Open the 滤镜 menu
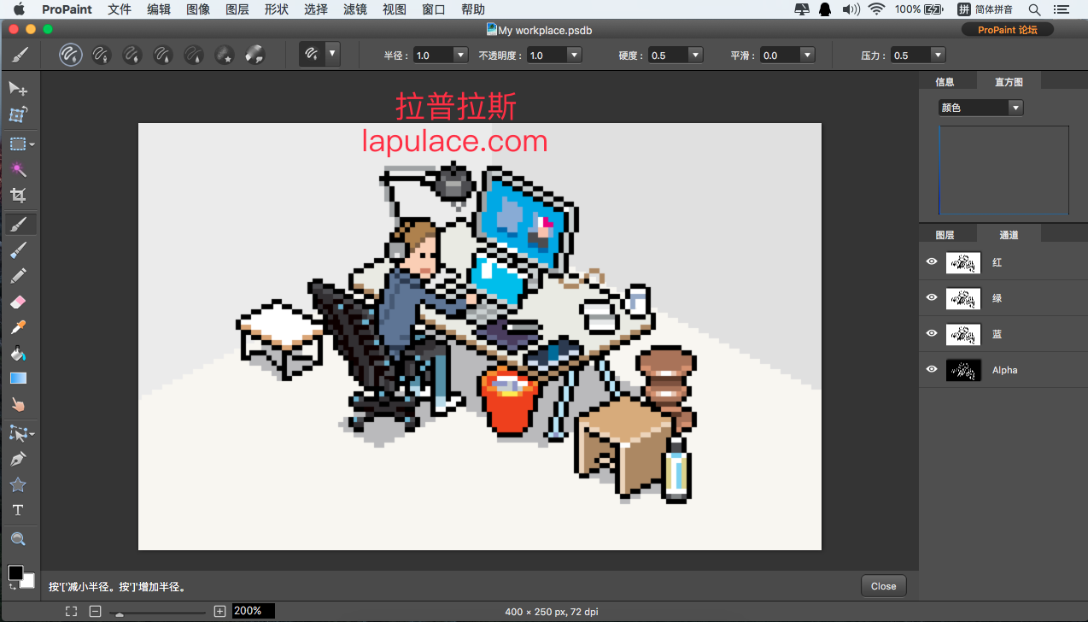The width and height of the screenshot is (1088, 622). 354,9
